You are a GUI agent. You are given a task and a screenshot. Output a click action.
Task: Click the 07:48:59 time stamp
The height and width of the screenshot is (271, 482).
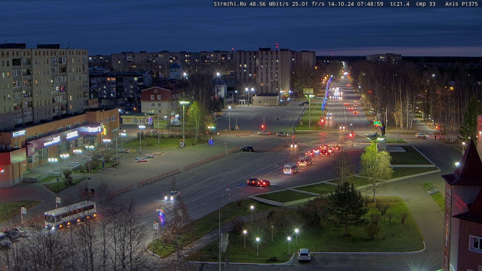(370, 4)
